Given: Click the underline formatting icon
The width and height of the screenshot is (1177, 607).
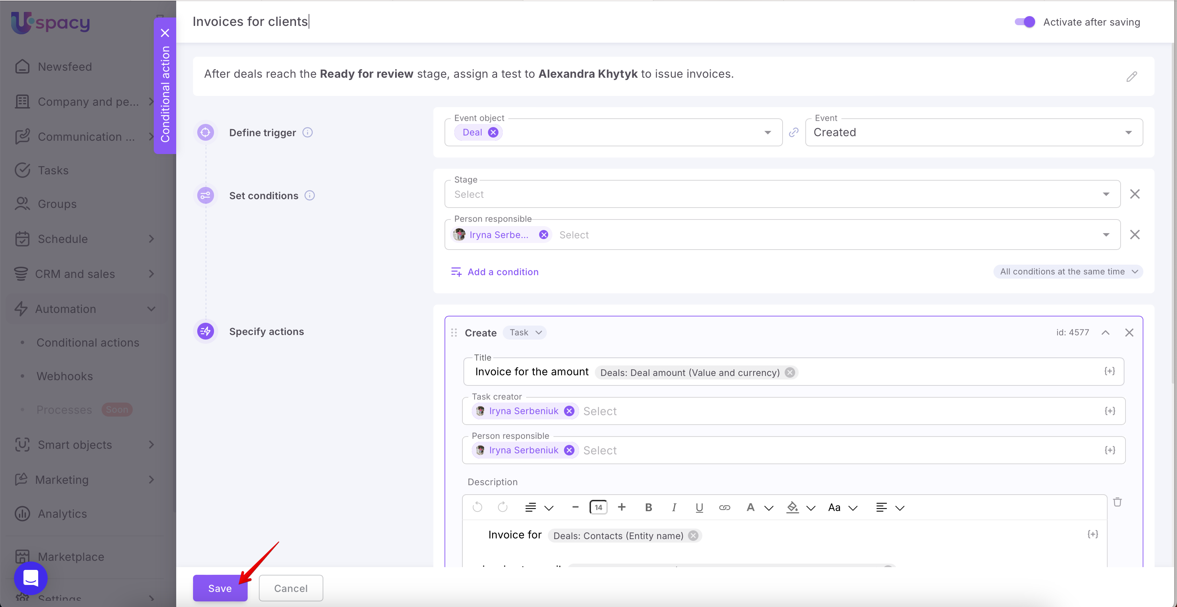Looking at the screenshot, I should coord(698,508).
